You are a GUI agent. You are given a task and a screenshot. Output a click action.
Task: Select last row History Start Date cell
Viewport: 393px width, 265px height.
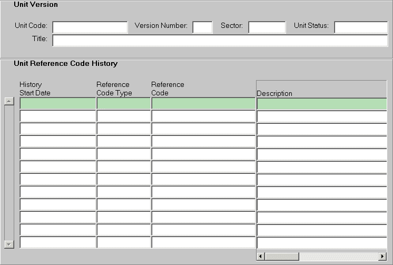coord(58,243)
